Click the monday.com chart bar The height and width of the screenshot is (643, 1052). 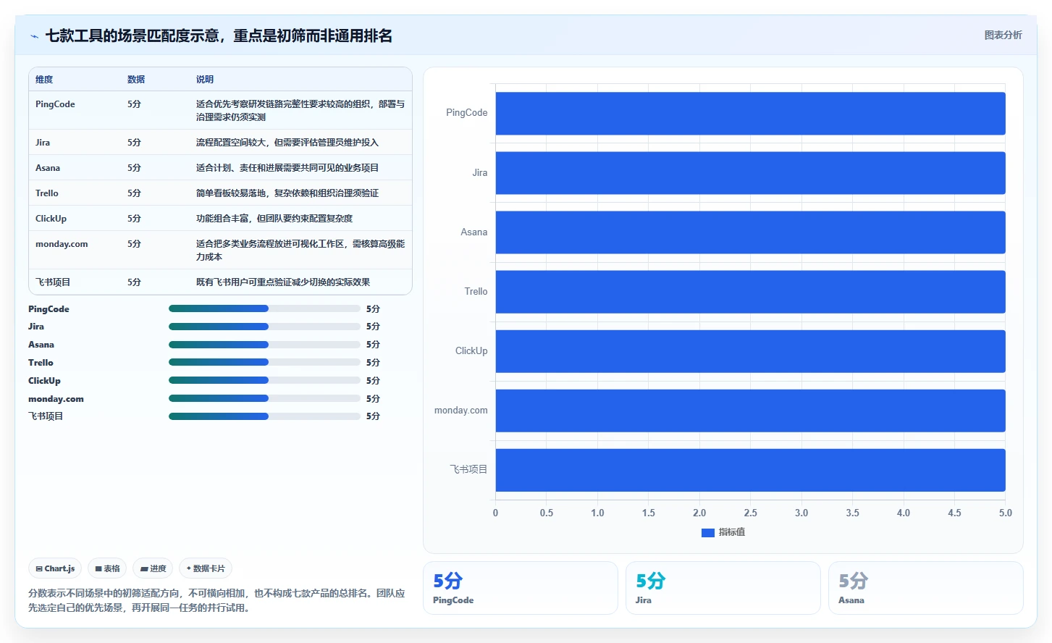[750, 411]
